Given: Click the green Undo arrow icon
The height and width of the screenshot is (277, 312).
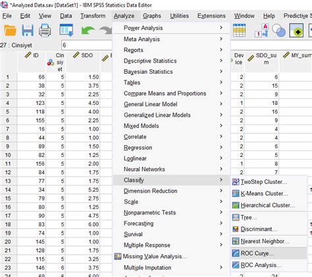Looking at the screenshot, I should tap(88, 30).
